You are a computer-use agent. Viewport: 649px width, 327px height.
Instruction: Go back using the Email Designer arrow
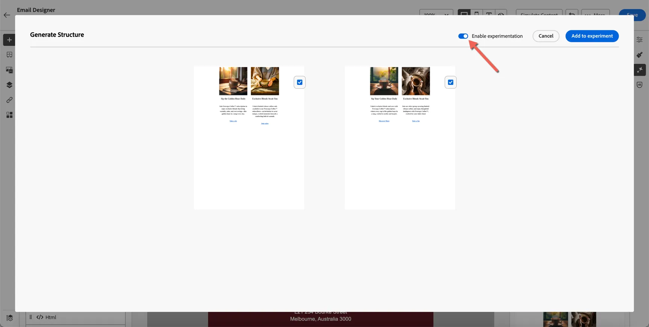[7, 15]
